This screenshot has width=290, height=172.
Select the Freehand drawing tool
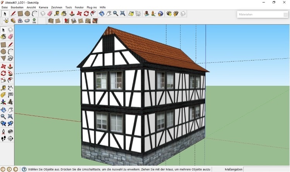click(x=10, y=59)
